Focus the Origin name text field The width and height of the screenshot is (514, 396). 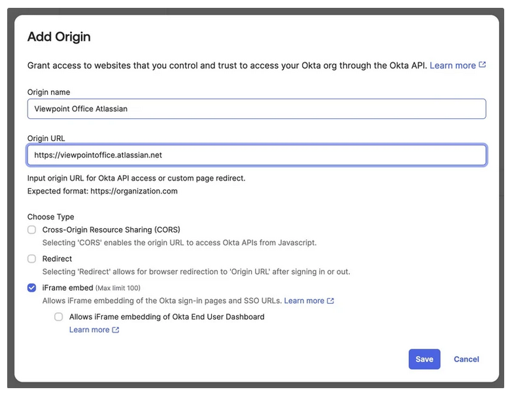pyautogui.click(x=256, y=109)
